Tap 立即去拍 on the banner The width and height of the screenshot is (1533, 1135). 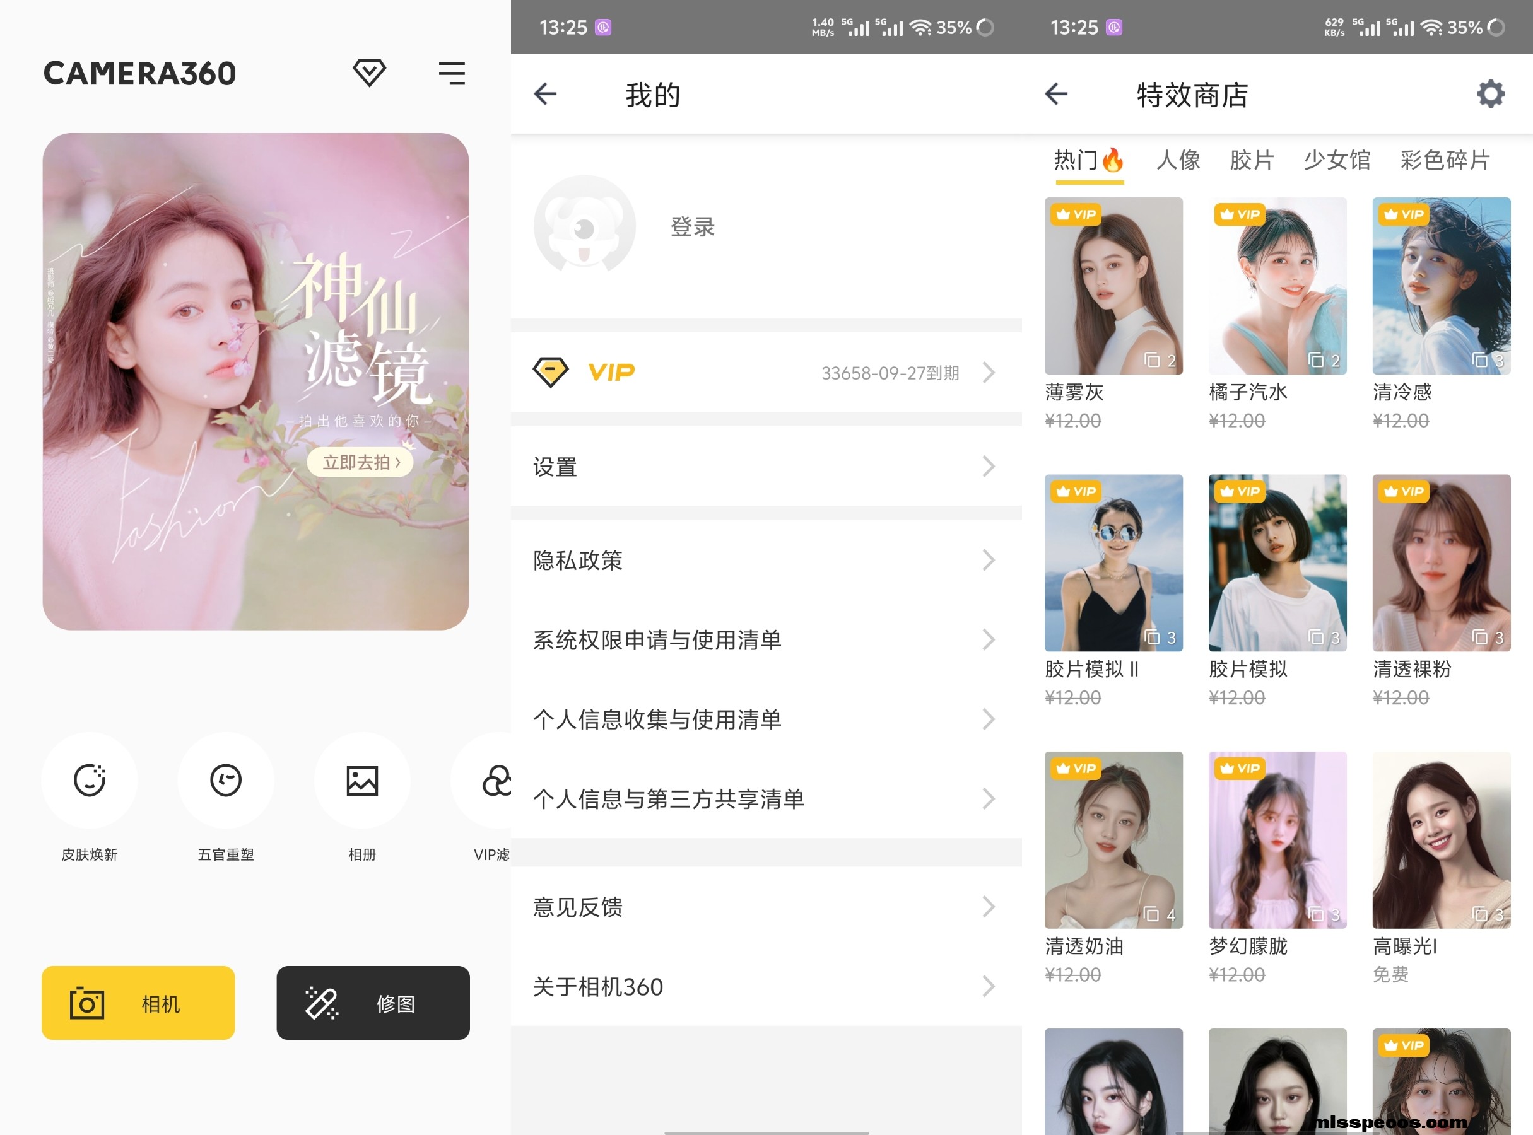tap(360, 462)
